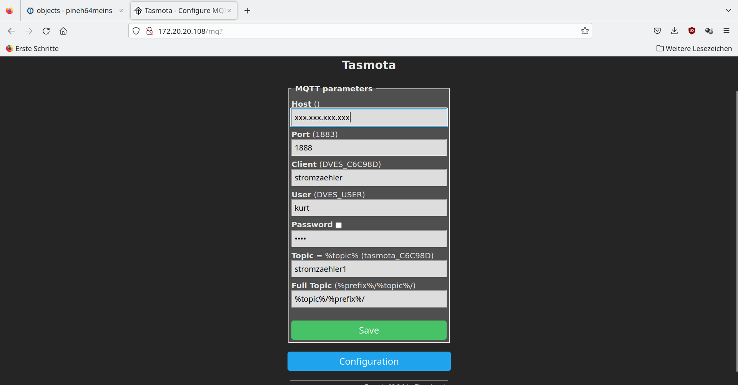The height and width of the screenshot is (385, 738).
Task: Open the Firefox hamburger menu
Action: [x=726, y=31]
